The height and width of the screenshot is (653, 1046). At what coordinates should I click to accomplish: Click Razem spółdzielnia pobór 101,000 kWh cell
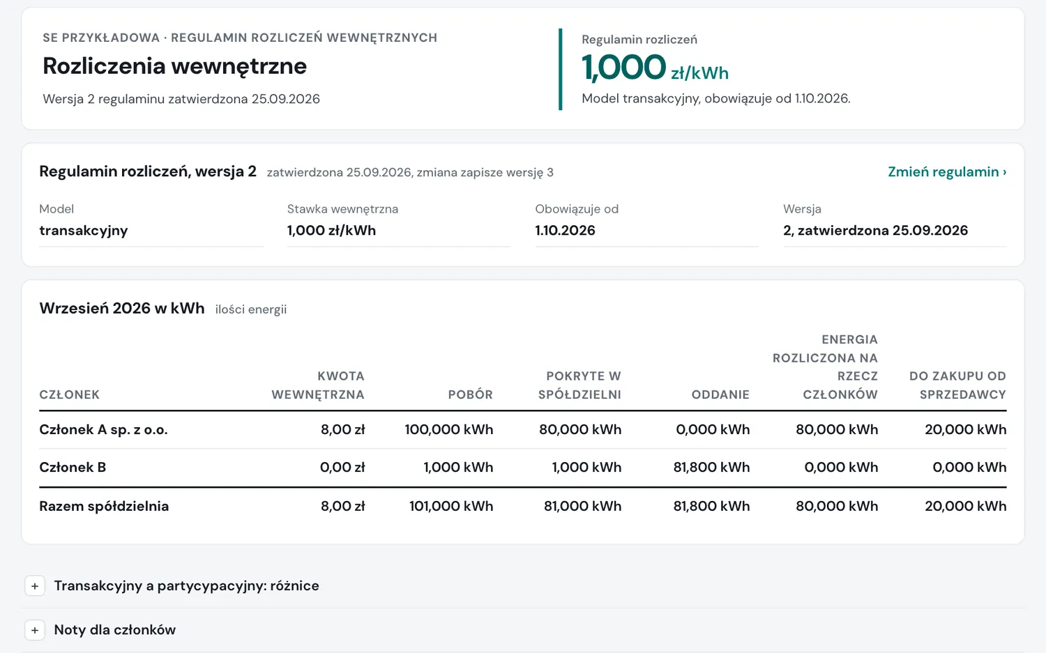tap(451, 507)
